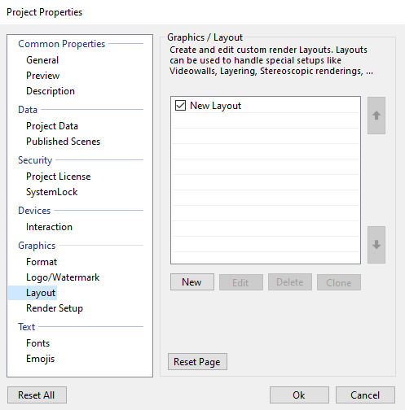Viewport: 405px width, 410px height.
Task: Dismiss dialog with Cancel button
Action: coord(365,395)
